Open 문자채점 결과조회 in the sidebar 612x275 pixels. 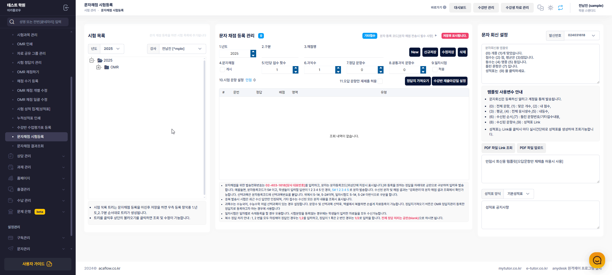pos(31,146)
